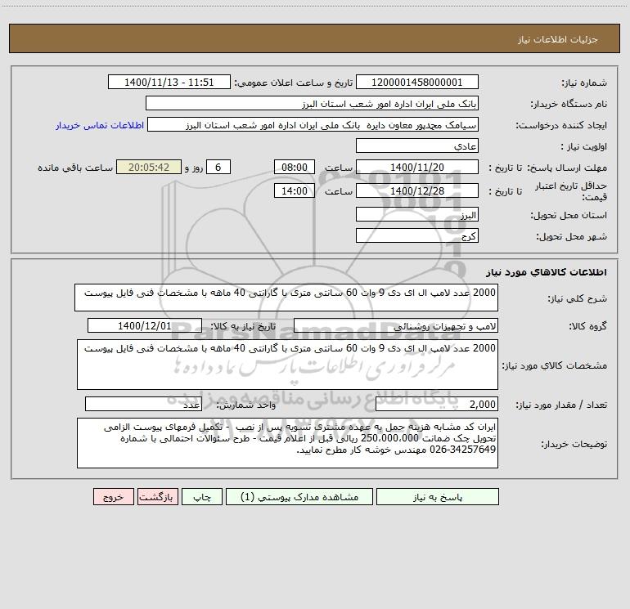Click the 'شماره نیاز:' label
The image size is (630, 609).
[584, 83]
